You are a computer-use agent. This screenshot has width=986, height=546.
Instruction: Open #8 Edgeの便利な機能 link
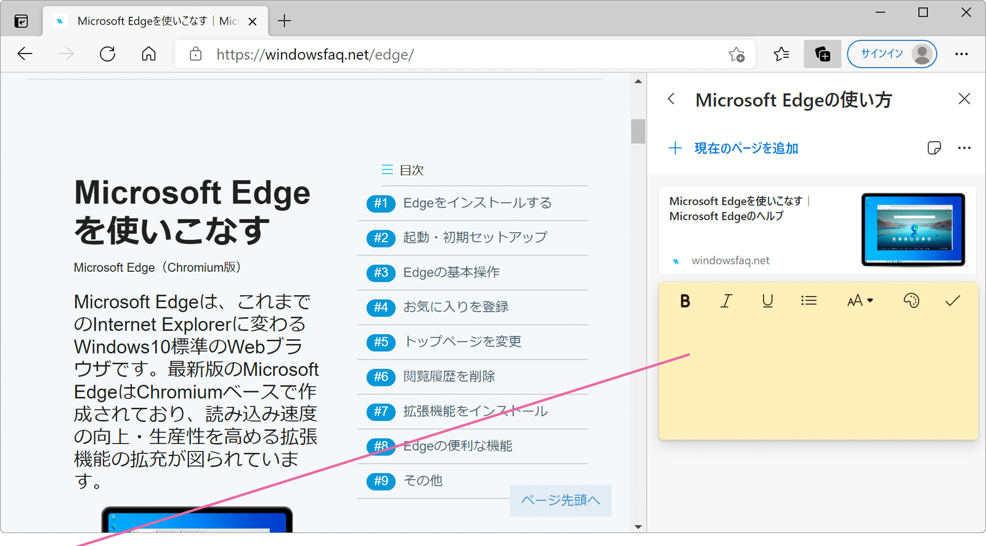click(473, 446)
